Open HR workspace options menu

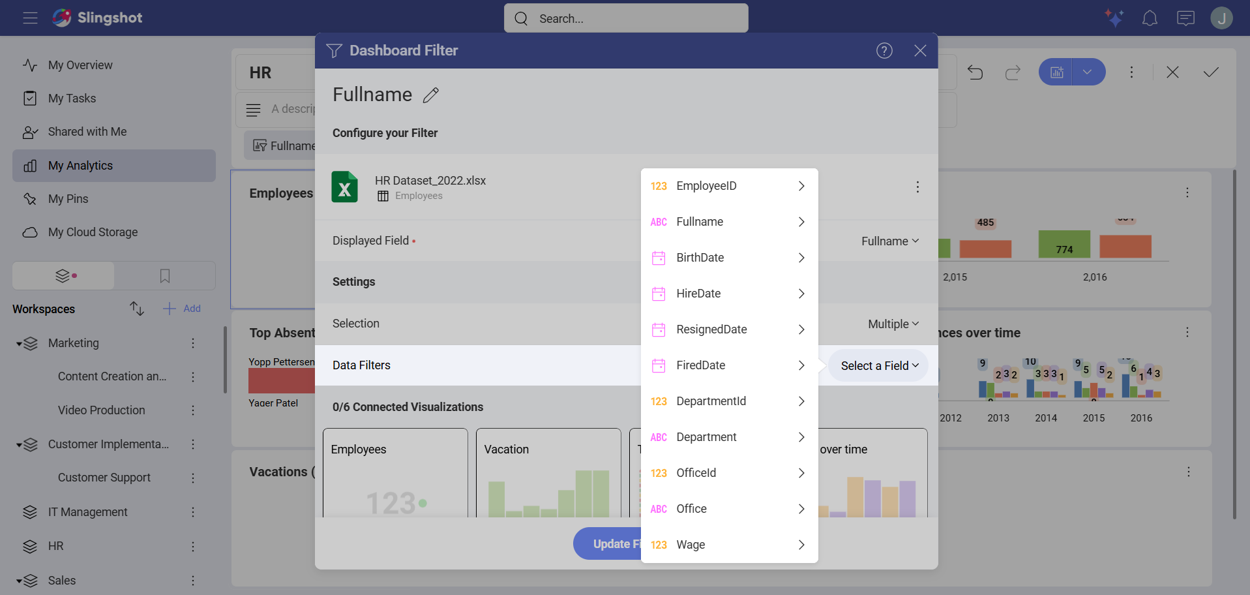[193, 546]
